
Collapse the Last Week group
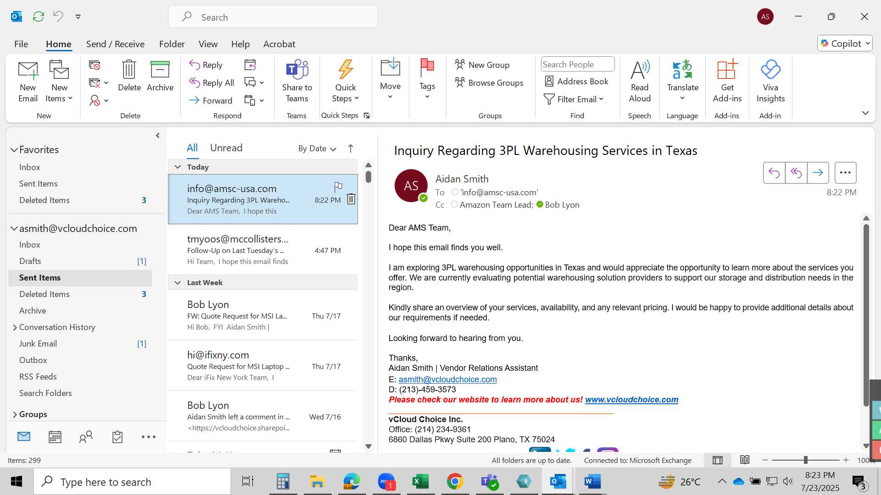click(x=178, y=282)
